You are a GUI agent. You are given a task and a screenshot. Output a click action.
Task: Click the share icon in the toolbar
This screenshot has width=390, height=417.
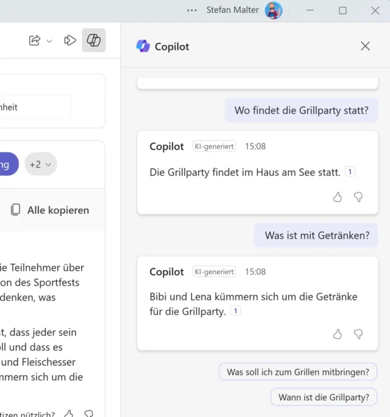(35, 40)
